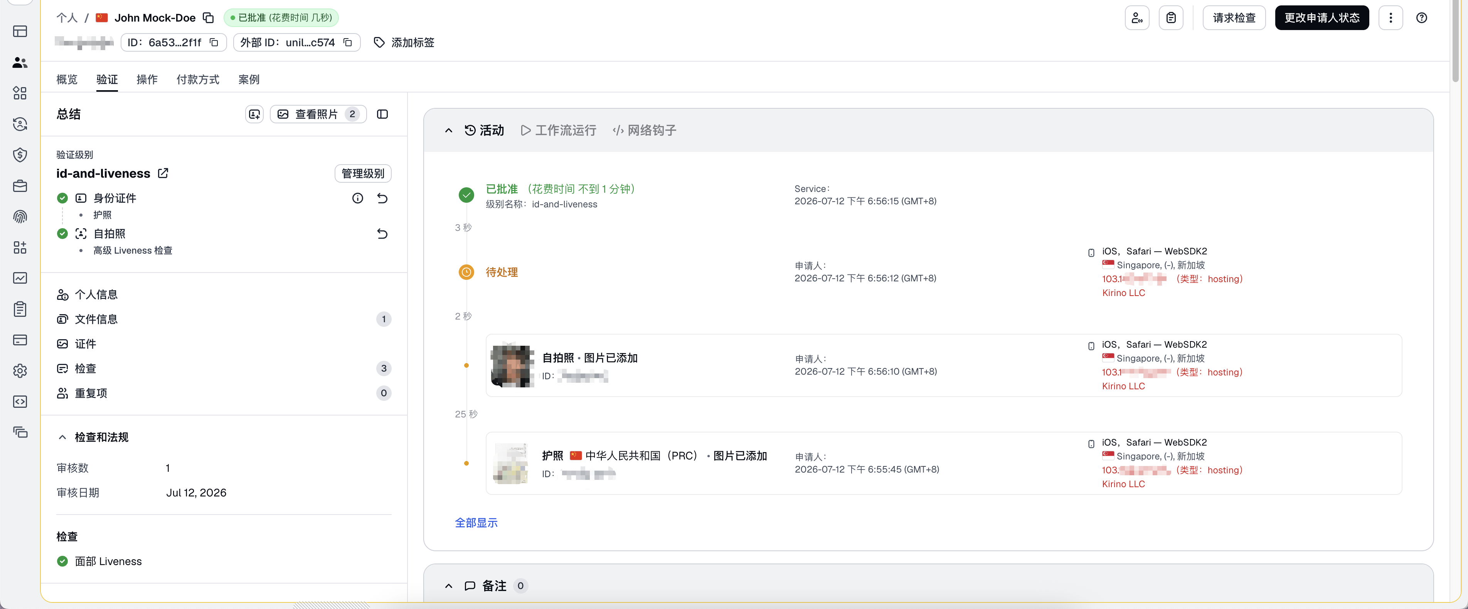This screenshot has height=609, width=1468.
Task: Collapse the 备注 notes section
Action: [448, 585]
